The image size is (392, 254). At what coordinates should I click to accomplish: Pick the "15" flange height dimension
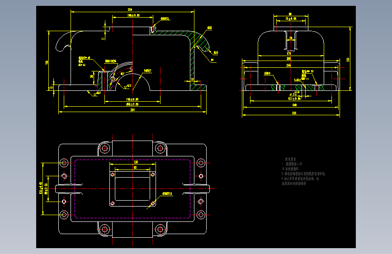click(52, 88)
